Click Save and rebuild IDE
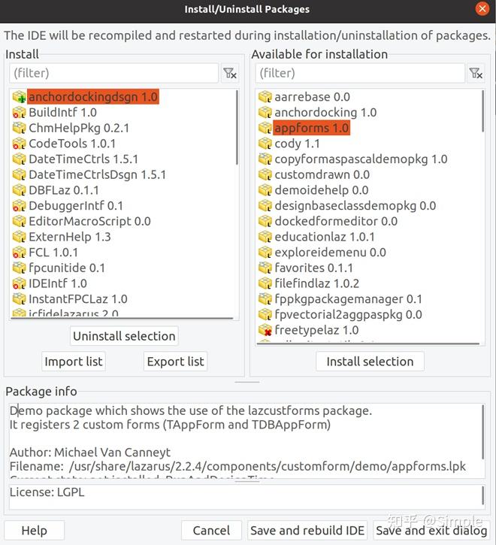 click(307, 531)
